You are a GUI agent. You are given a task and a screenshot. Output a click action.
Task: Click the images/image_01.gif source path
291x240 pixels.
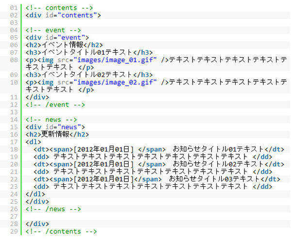[x=116, y=60]
